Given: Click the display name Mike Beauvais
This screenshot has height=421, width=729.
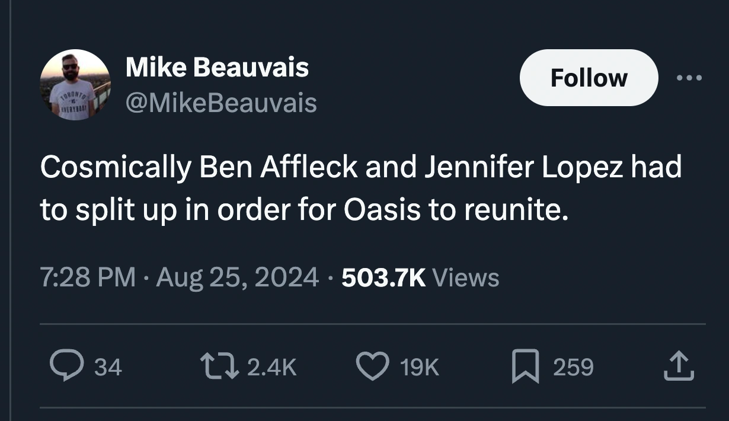Looking at the screenshot, I should pyautogui.click(x=216, y=66).
